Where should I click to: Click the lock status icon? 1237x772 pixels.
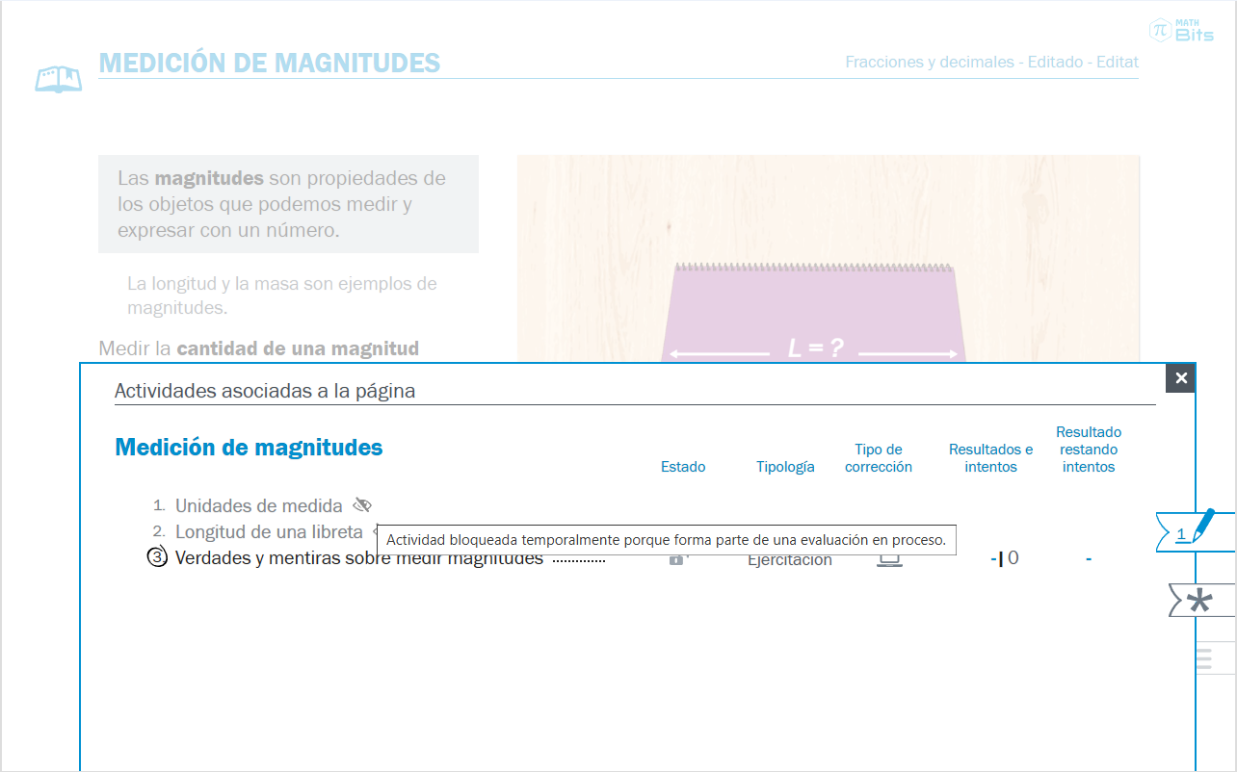pos(676,558)
